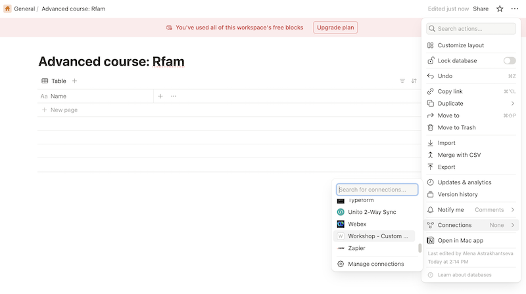The image size is (526, 294).
Task: Open Updates & analytics
Action: point(471,182)
